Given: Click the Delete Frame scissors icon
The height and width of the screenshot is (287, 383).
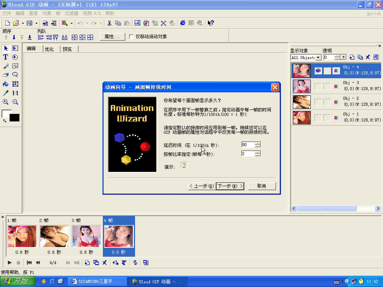Looking at the screenshot, I should [x=105, y=263].
